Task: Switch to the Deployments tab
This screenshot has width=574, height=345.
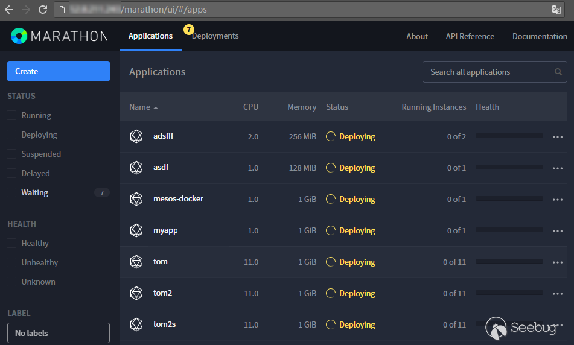Action: click(215, 36)
